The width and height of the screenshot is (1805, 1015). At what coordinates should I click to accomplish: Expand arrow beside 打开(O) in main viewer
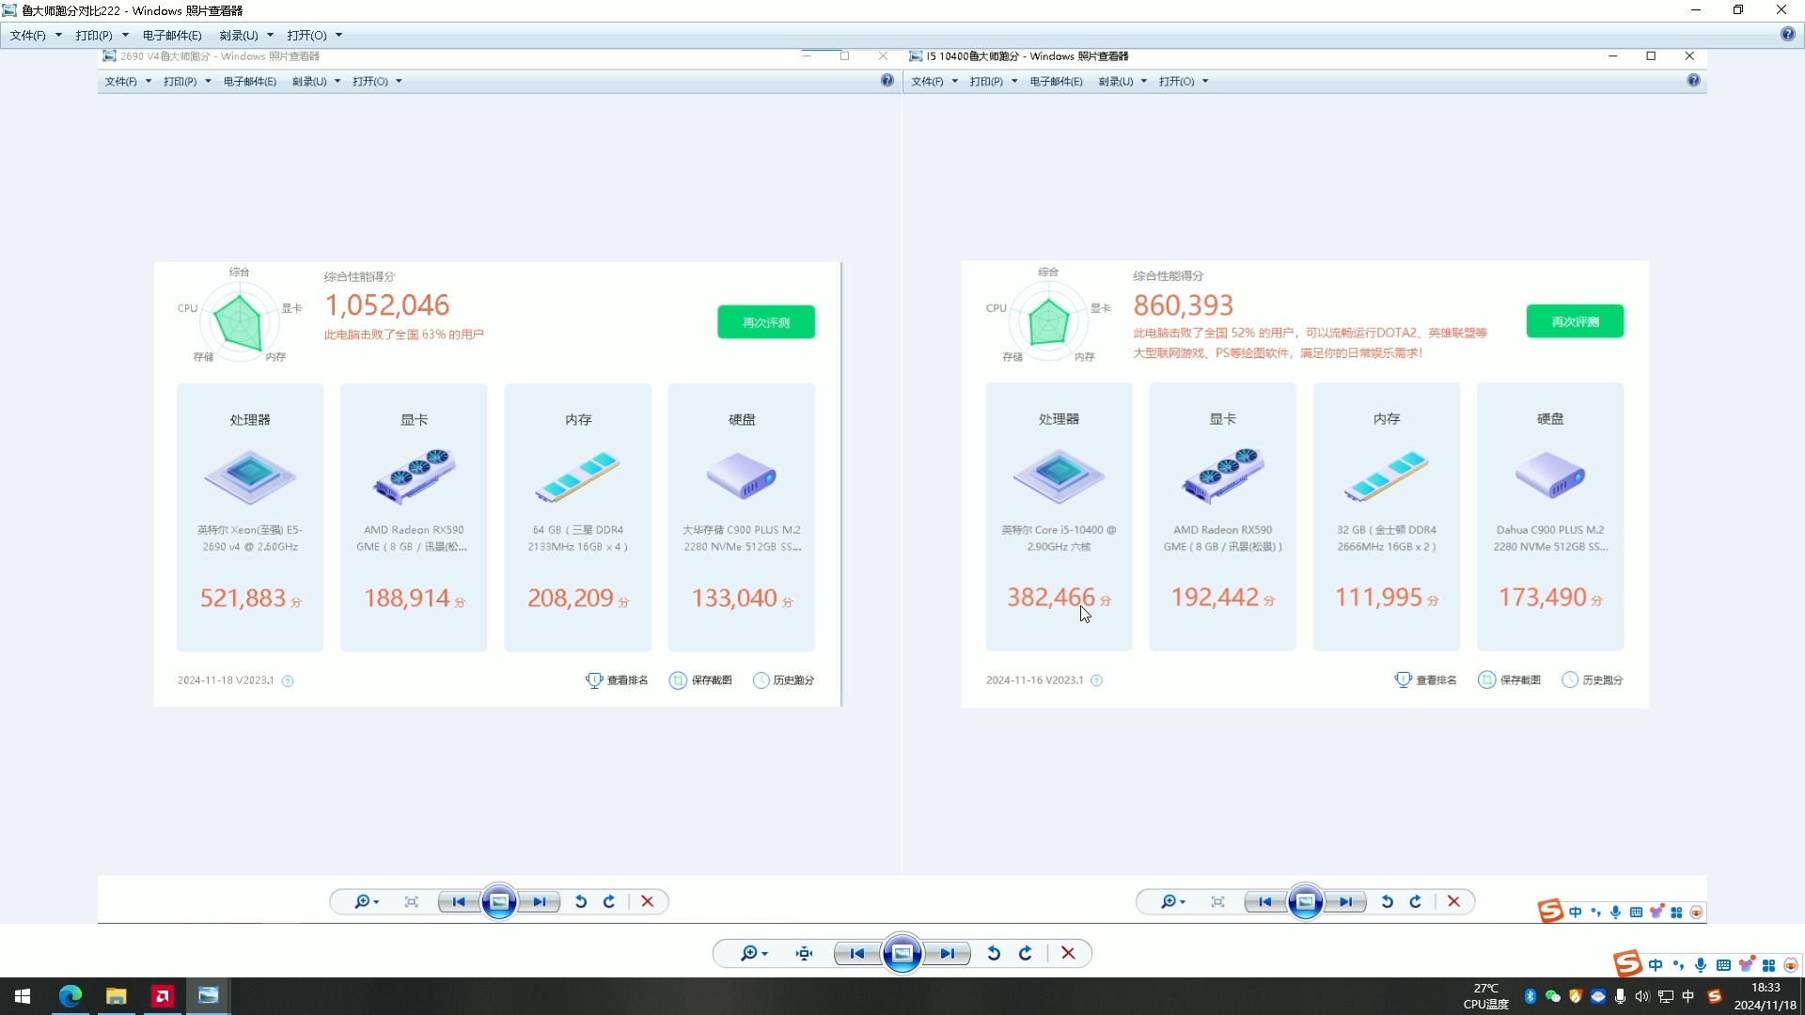(338, 35)
